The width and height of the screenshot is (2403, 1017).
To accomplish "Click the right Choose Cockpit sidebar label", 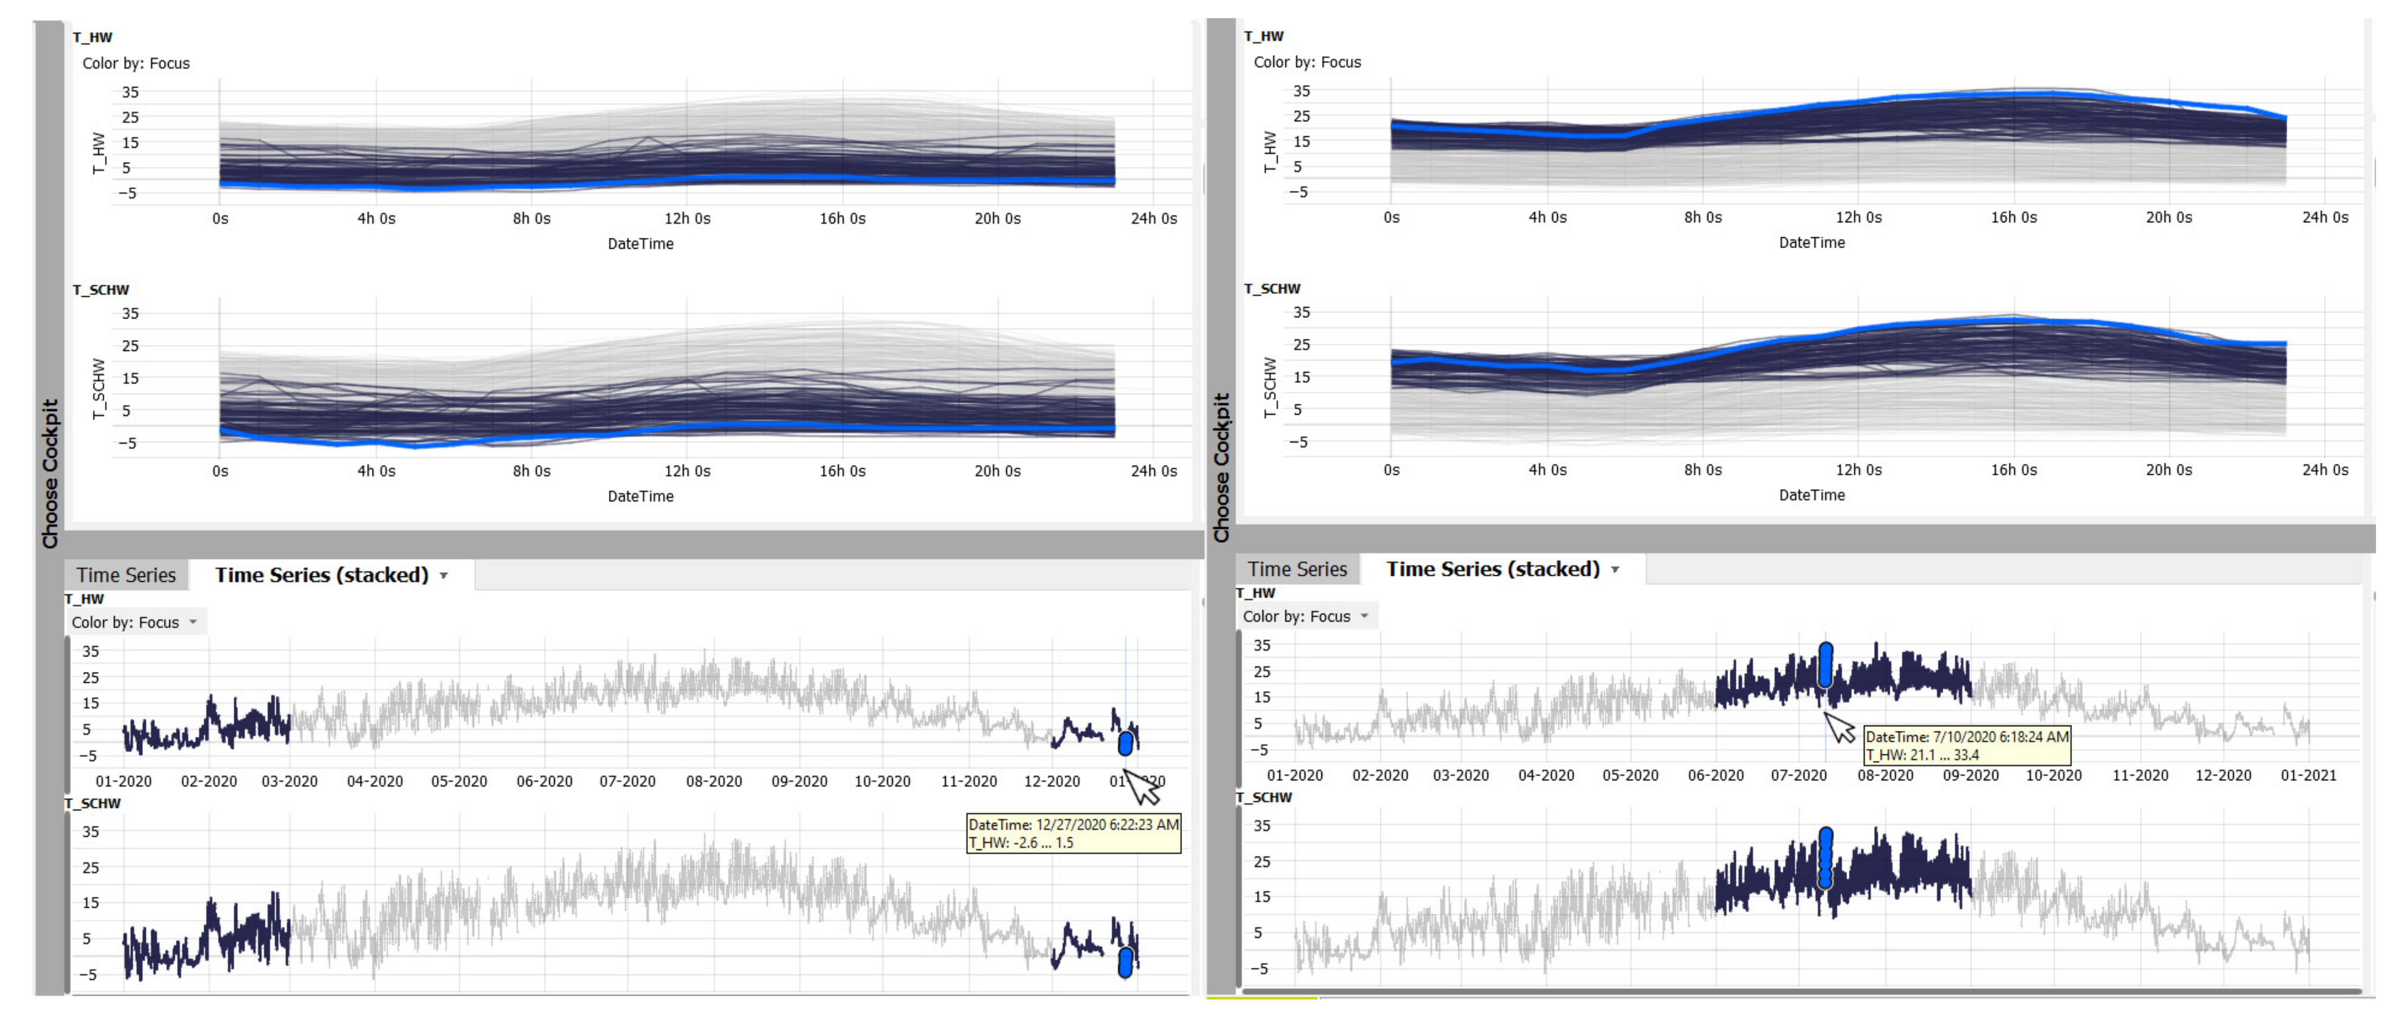I will (x=1221, y=468).
